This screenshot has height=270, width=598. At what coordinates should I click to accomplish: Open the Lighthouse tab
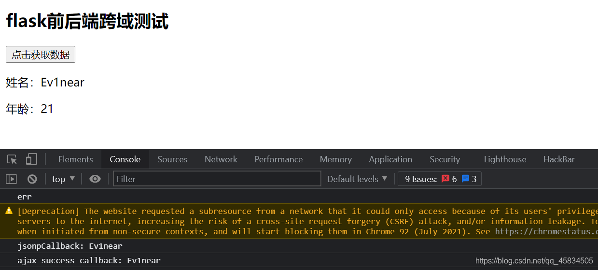(x=505, y=159)
